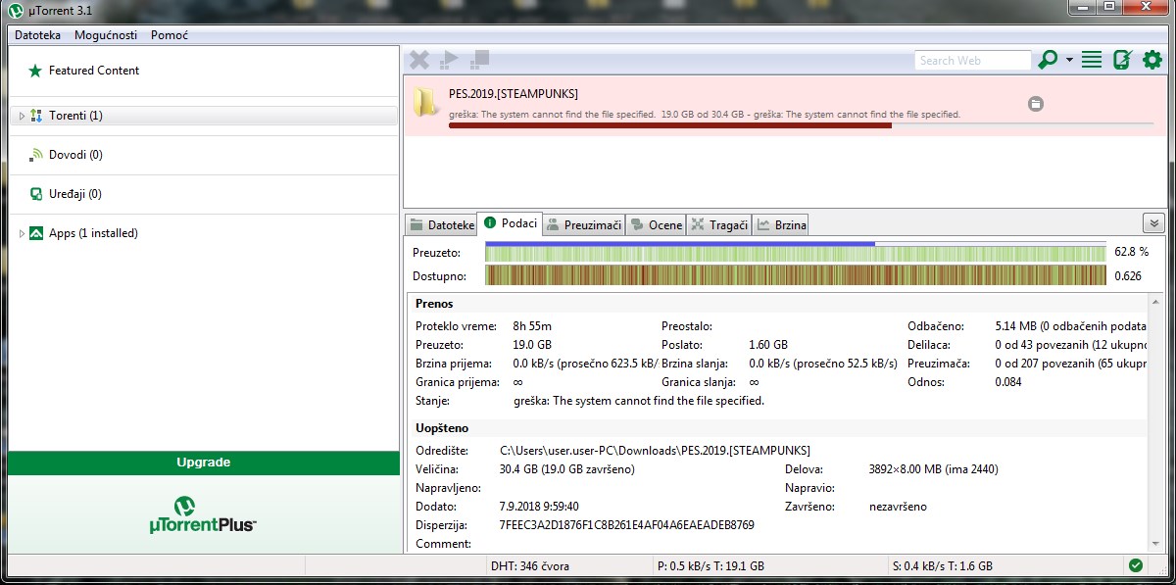Switch to the Podaci tab

pos(510,223)
